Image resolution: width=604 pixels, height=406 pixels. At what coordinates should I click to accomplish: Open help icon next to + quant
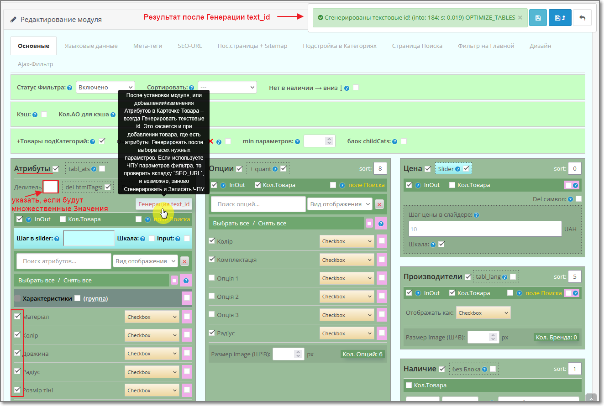tap(275, 169)
